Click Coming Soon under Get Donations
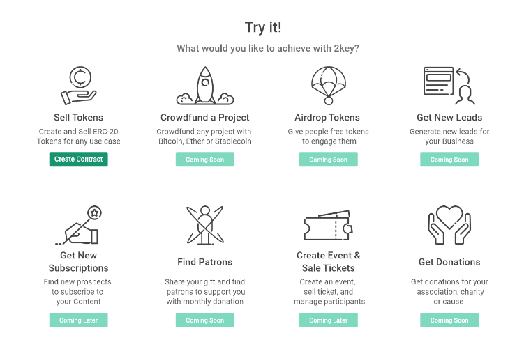The image size is (524, 349). point(449,320)
